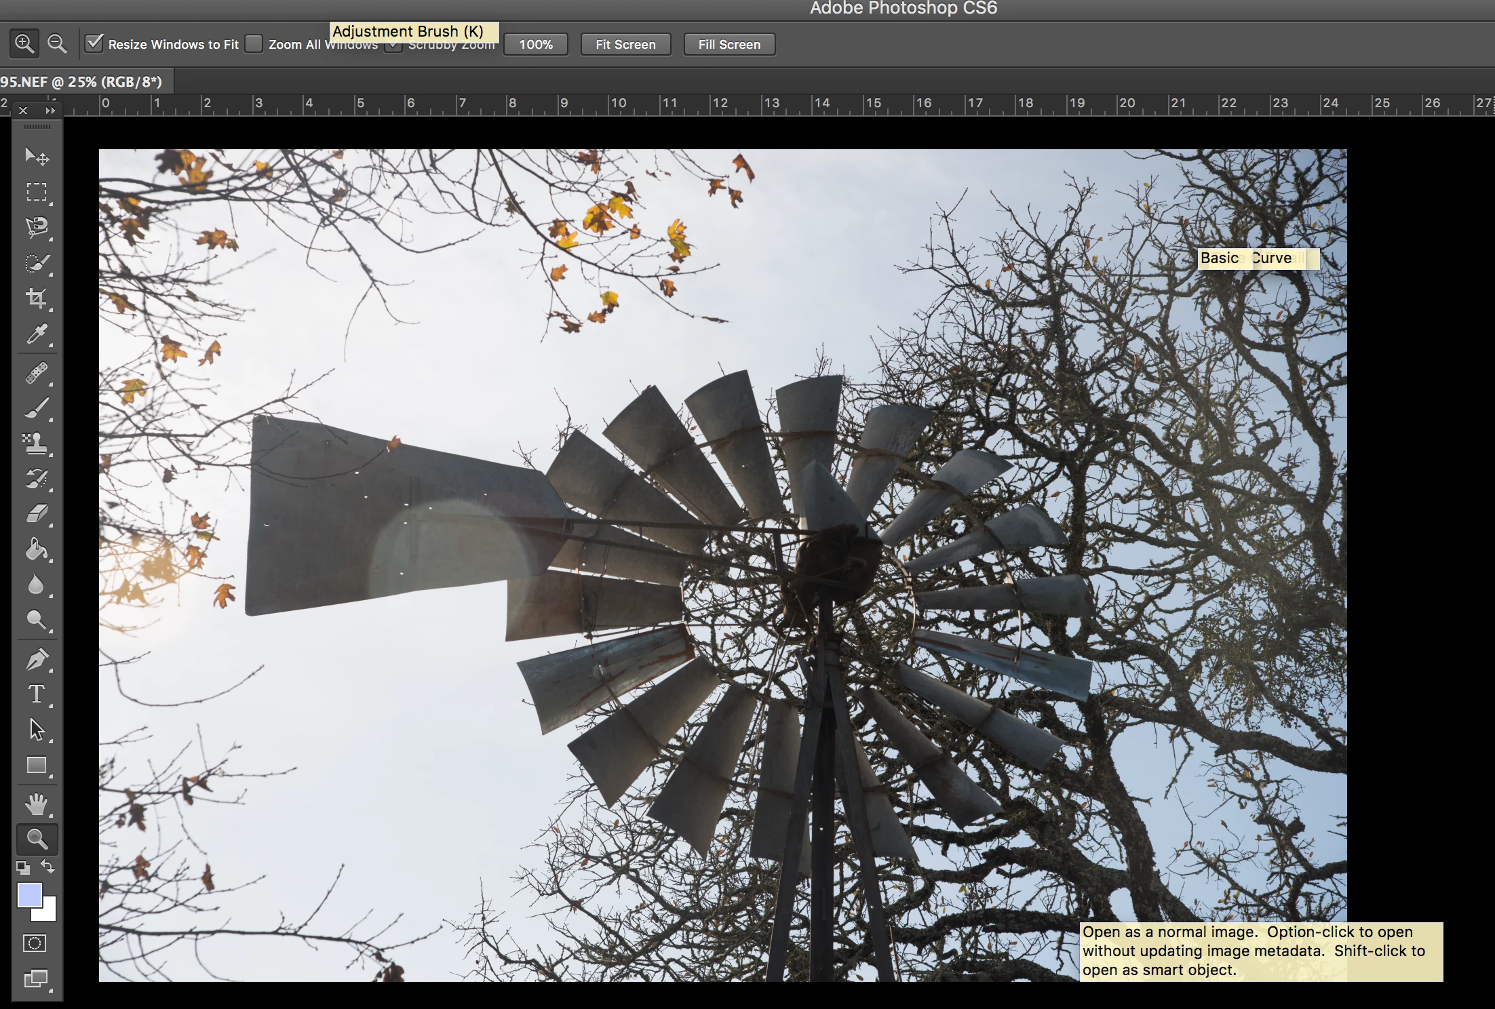This screenshot has width=1495, height=1009.
Task: Choose the Eraser tool
Action: pyautogui.click(x=36, y=514)
